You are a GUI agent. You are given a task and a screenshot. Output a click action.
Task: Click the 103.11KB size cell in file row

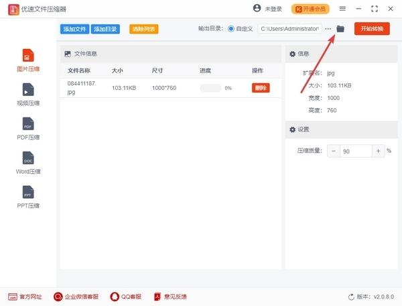(124, 88)
